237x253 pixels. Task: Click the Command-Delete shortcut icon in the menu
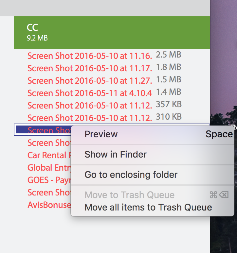[x=219, y=195]
